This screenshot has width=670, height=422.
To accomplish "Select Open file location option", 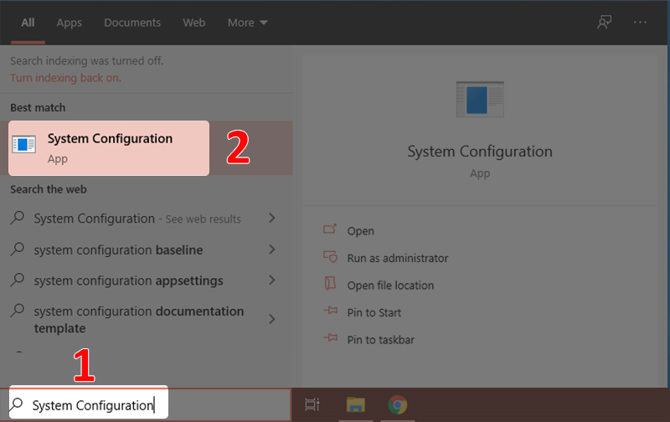I will point(390,286).
